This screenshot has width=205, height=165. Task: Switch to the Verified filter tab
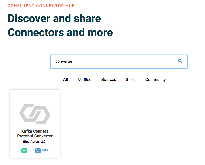pos(85,79)
